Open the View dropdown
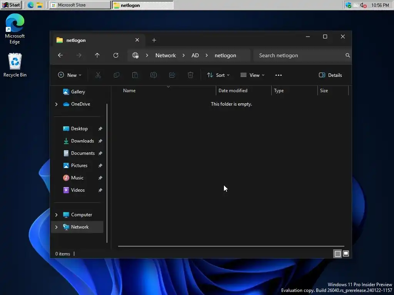The image size is (394, 295). [x=252, y=75]
